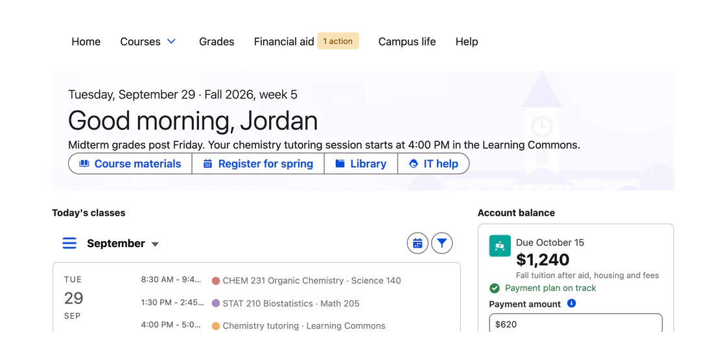The image size is (726, 363).
Task: Click the filter funnel icon button
Action: (x=441, y=243)
